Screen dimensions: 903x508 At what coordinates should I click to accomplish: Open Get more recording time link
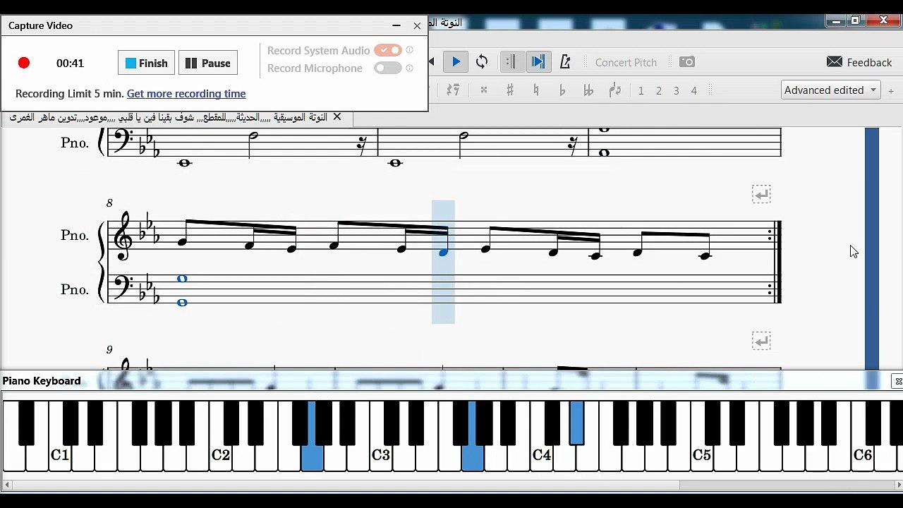[x=186, y=93]
